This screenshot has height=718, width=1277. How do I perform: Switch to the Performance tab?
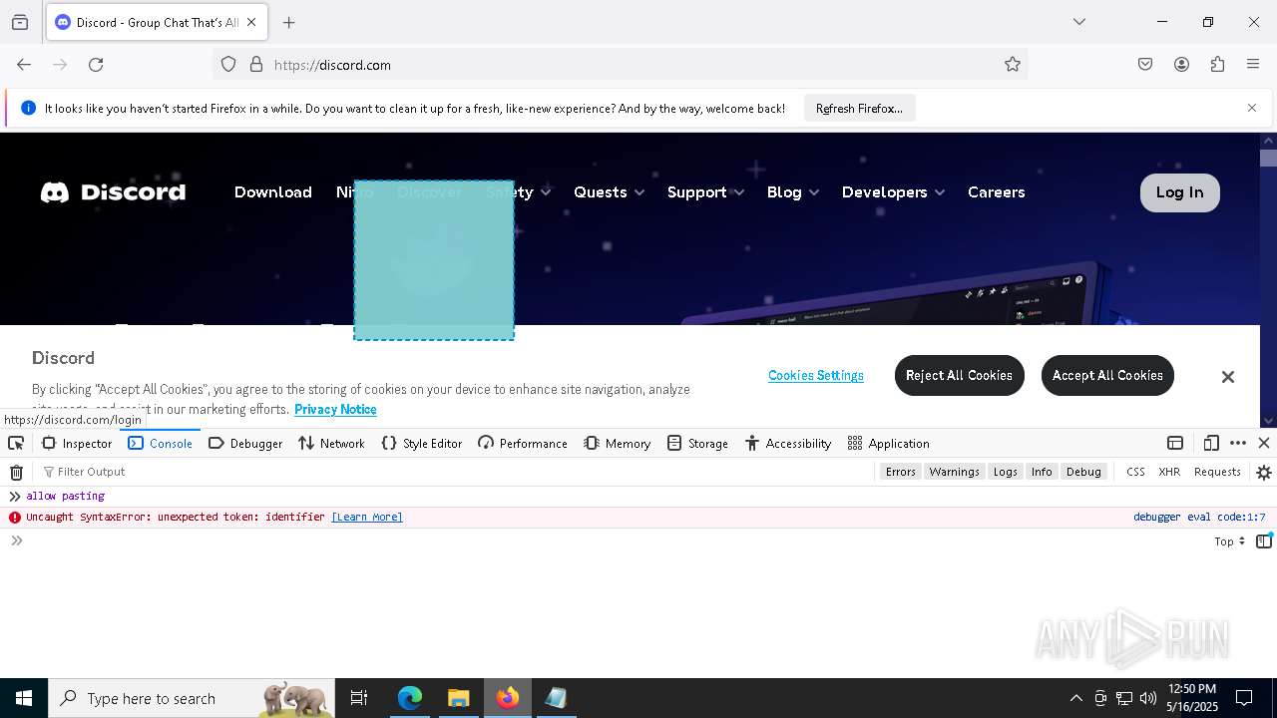(523, 444)
